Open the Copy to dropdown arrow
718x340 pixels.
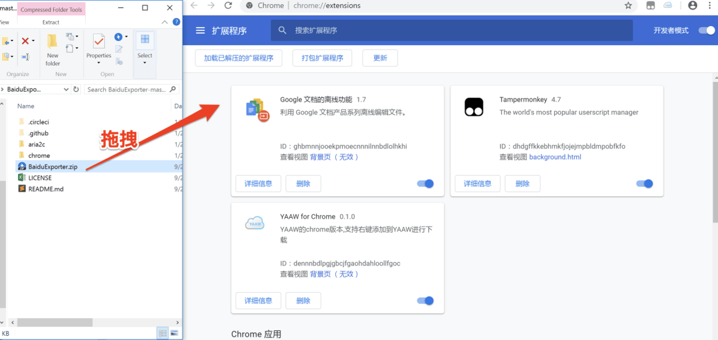(x=13, y=56)
